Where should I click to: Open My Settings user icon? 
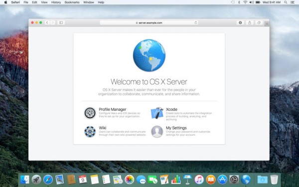coord(157,132)
